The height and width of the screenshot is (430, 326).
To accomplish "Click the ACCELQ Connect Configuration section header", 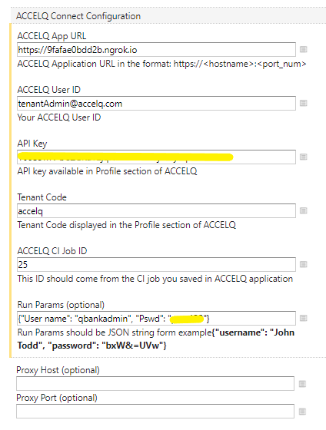I will pos(78,16).
